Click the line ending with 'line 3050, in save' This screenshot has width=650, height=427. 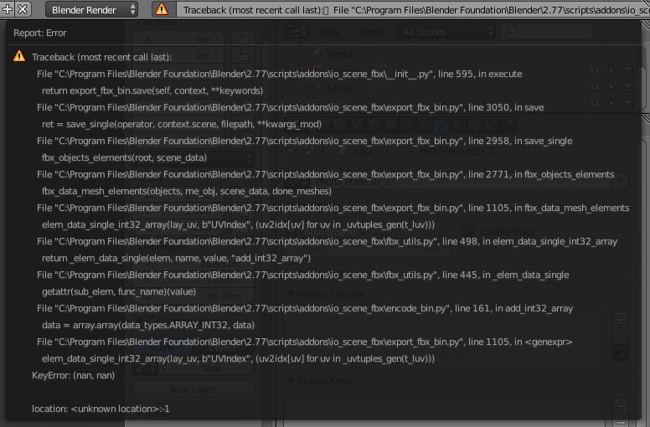click(x=290, y=108)
